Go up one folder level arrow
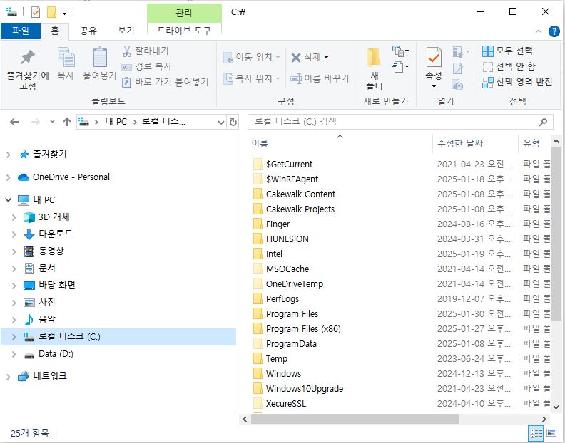565x443 pixels. [x=67, y=122]
